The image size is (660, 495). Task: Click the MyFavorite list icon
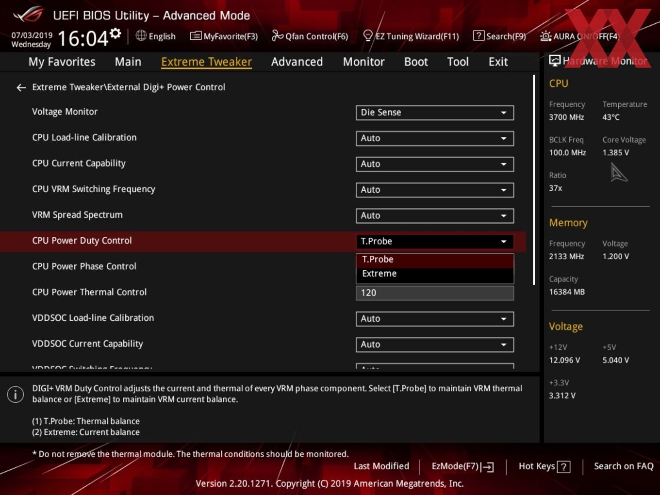[196, 36]
